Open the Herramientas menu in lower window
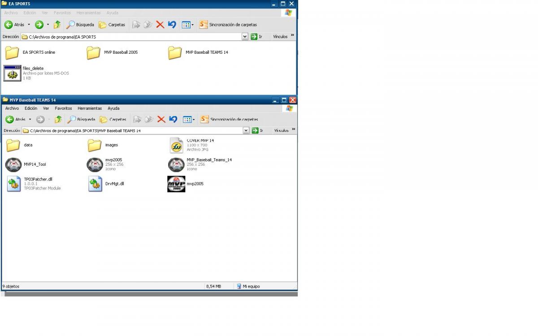Viewport: 538px width, 336px height. point(90,108)
